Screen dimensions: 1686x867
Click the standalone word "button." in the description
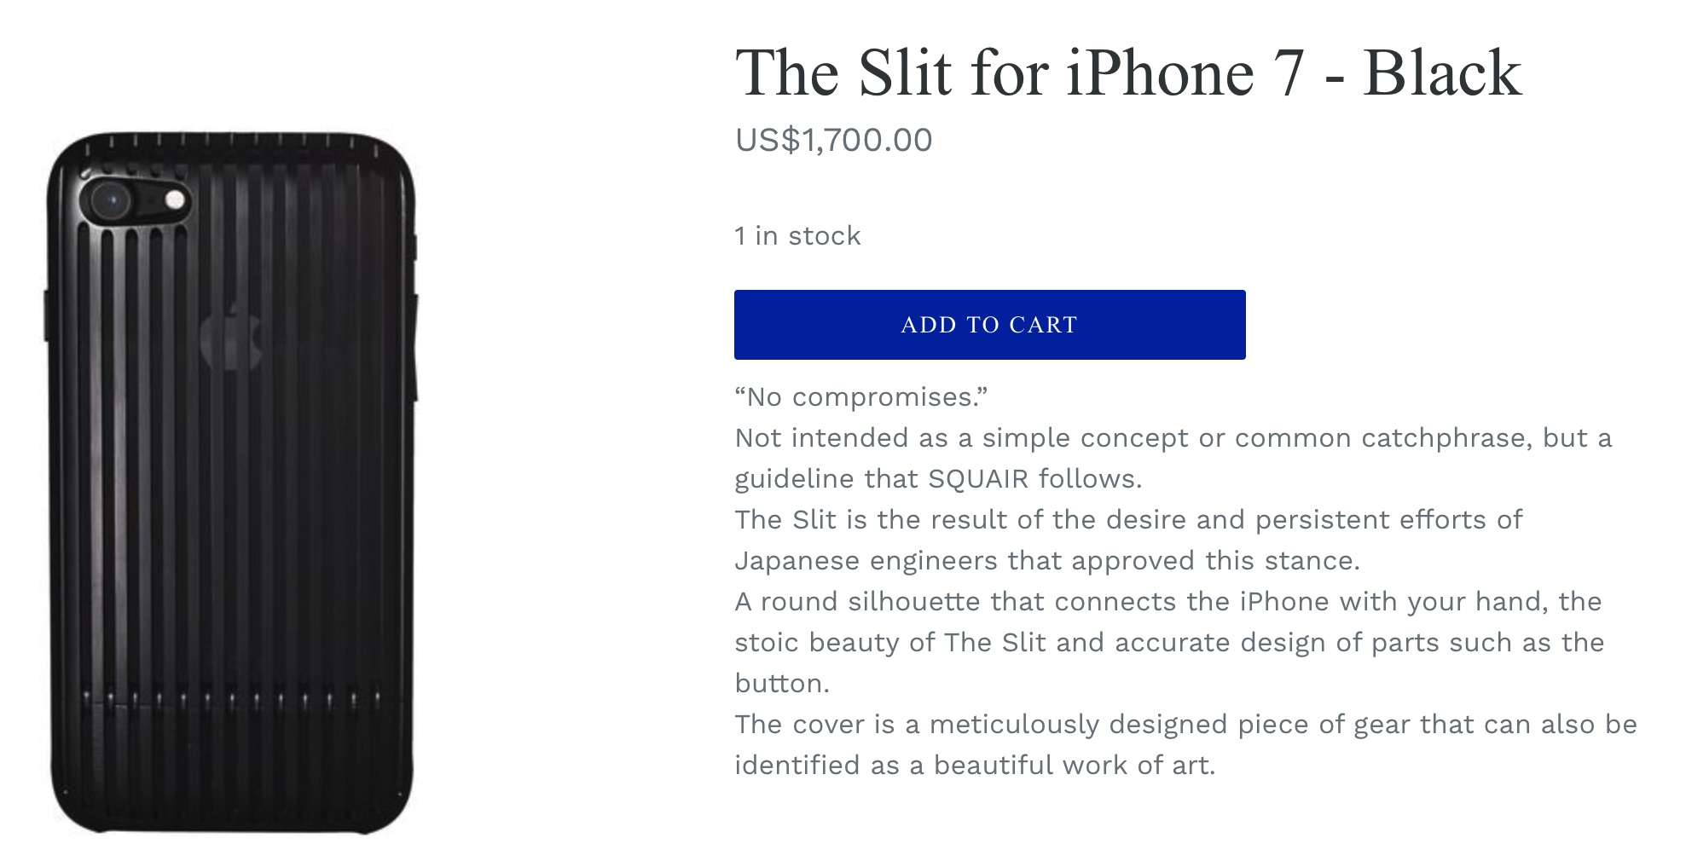pyautogui.click(x=782, y=684)
